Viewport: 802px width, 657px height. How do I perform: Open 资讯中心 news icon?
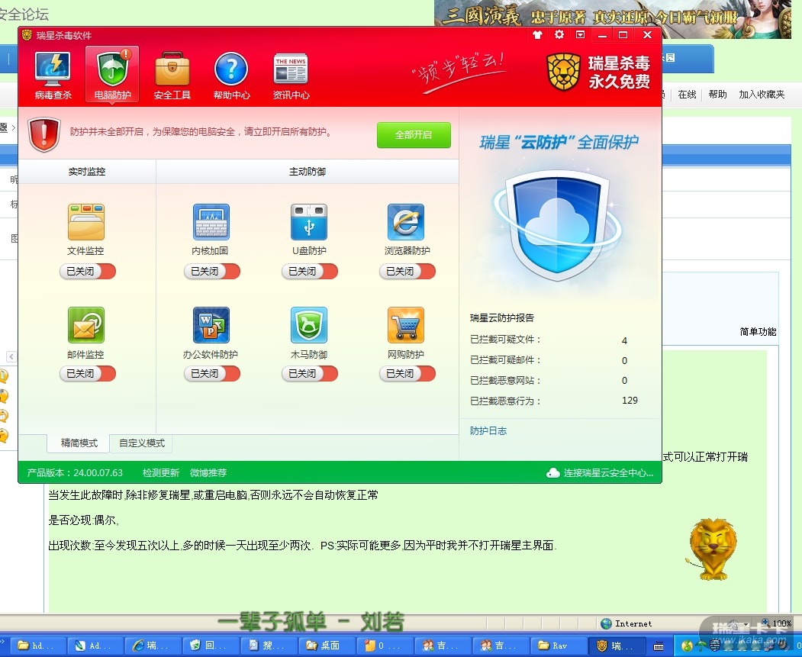click(x=291, y=69)
